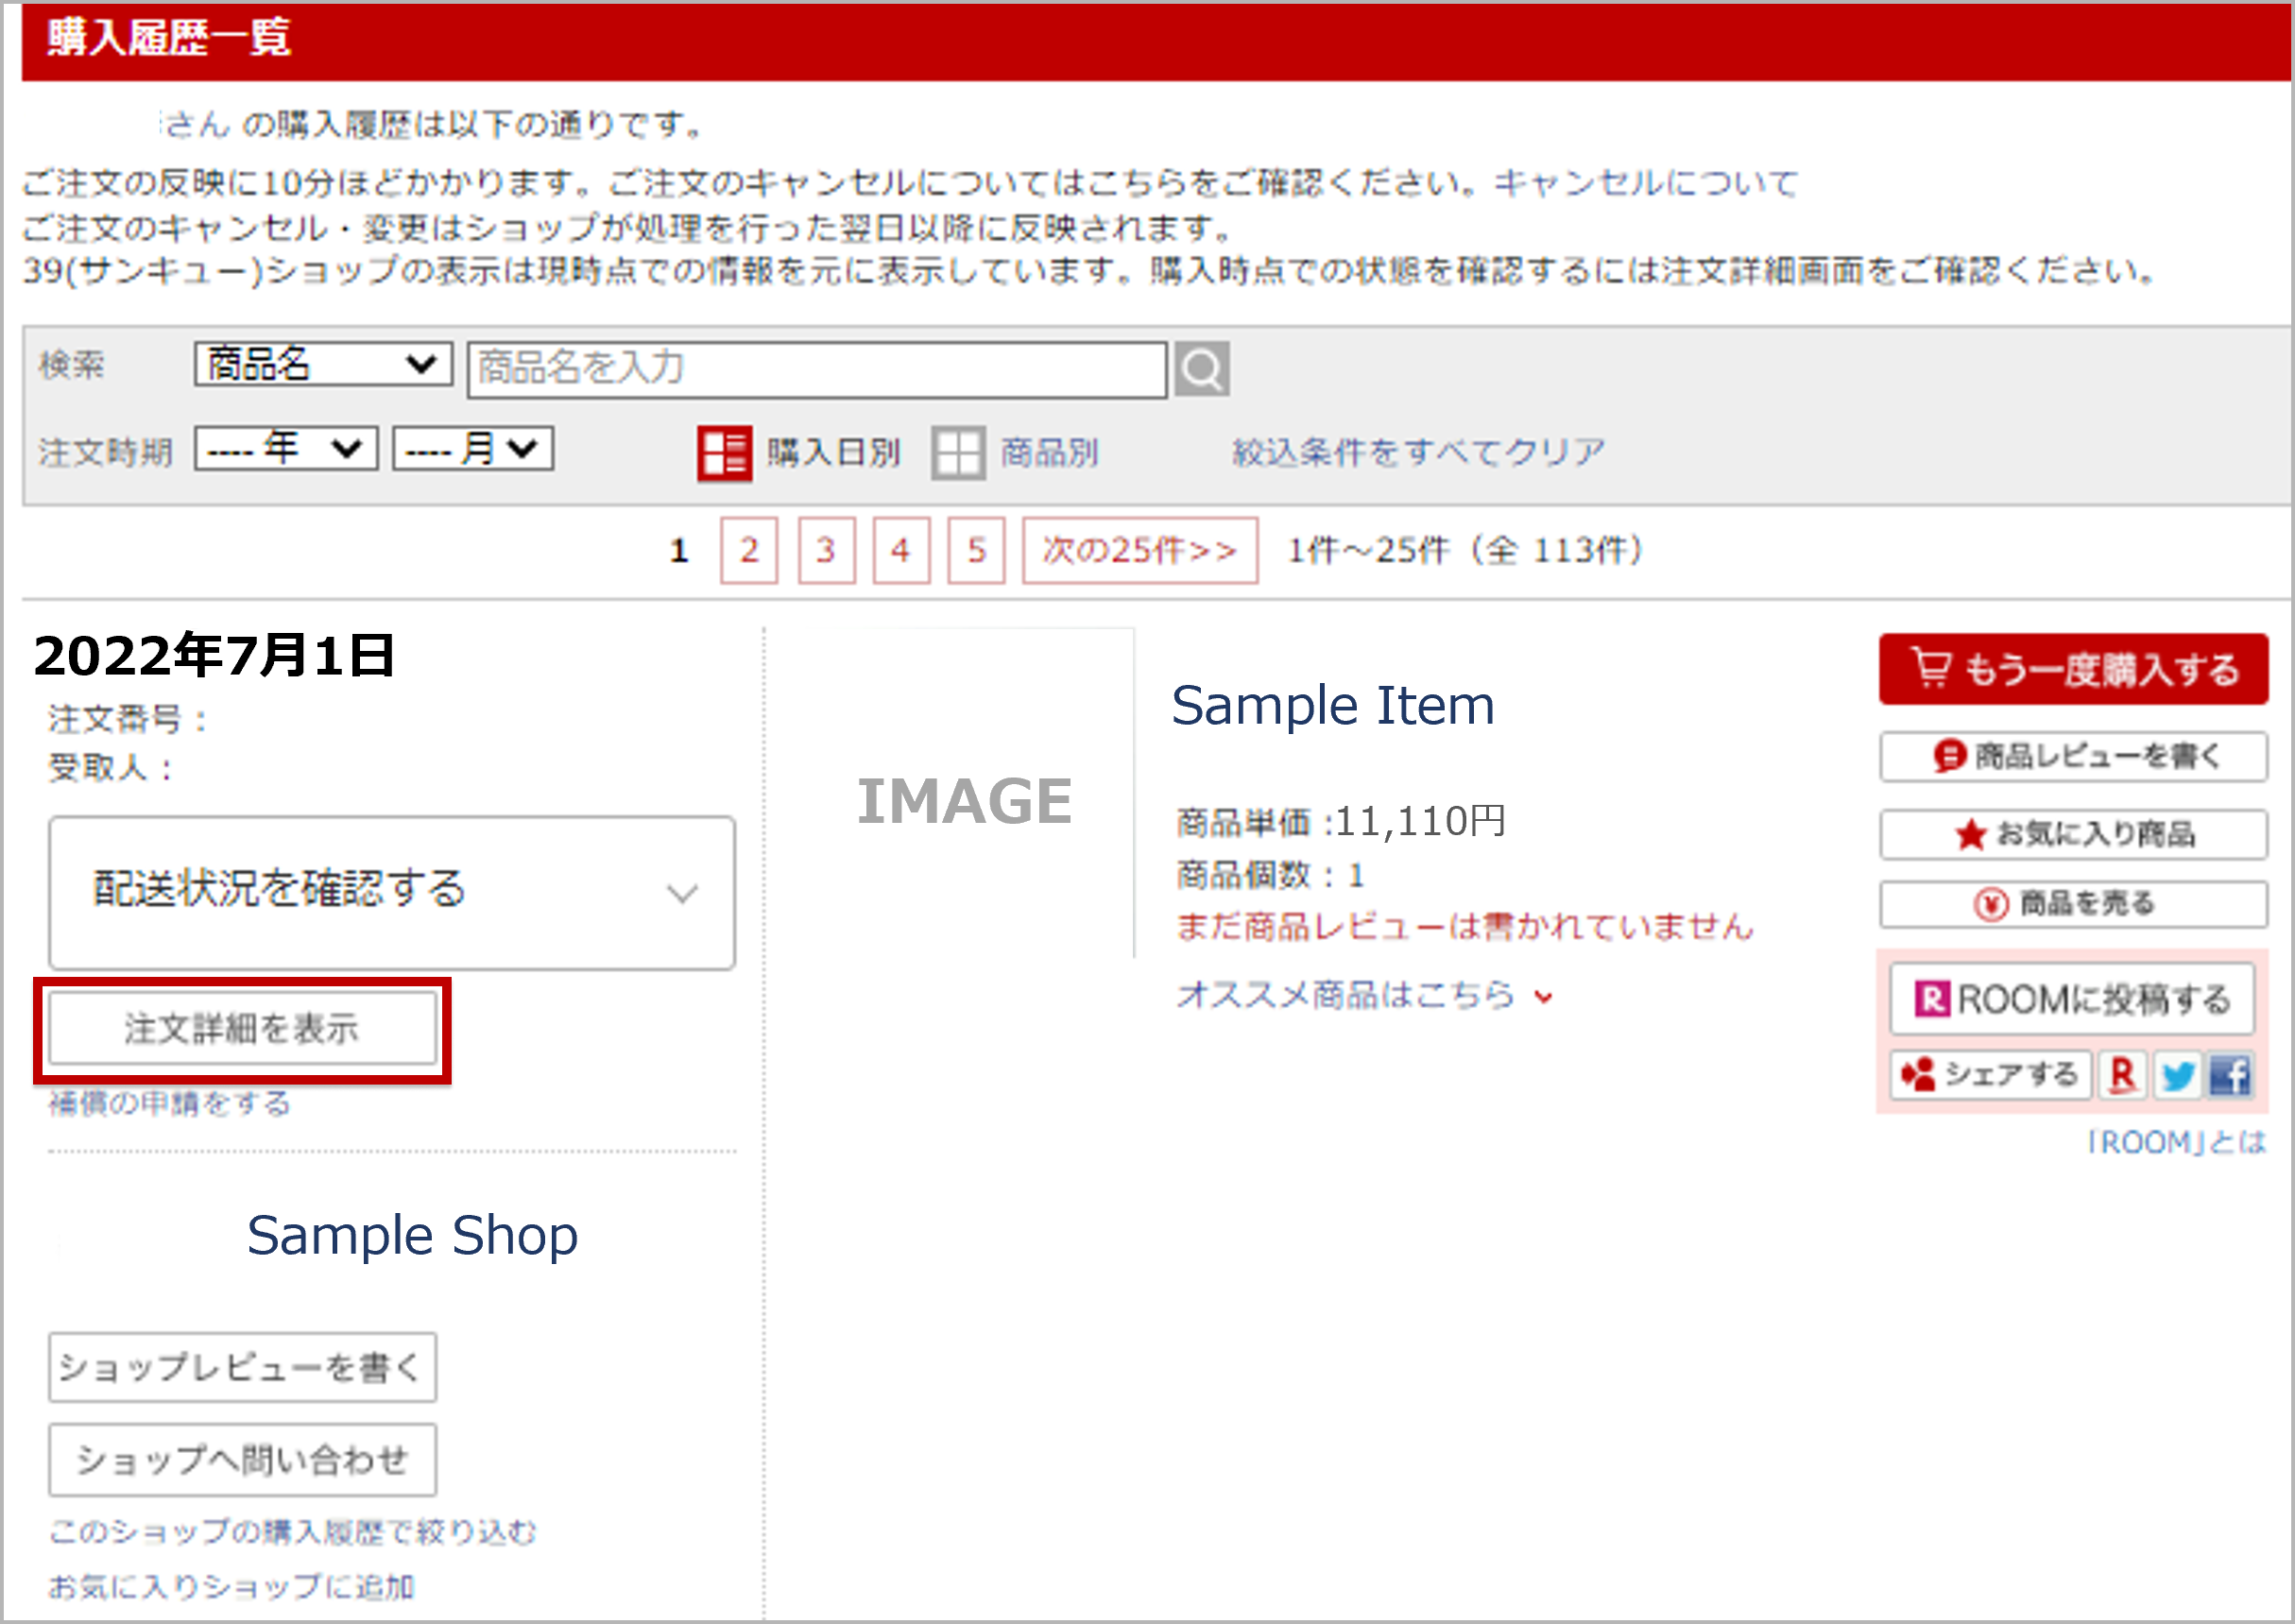The height and width of the screenshot is (1624, 2295).
Task: Click 商品を売る sell item button
Action: tap(2073, 904)
